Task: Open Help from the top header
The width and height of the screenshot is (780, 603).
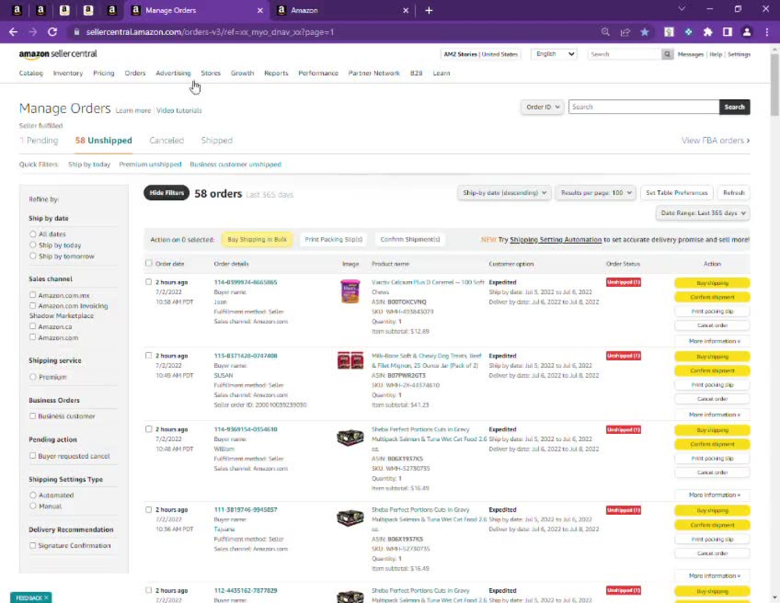Action: tap(716, 55)
